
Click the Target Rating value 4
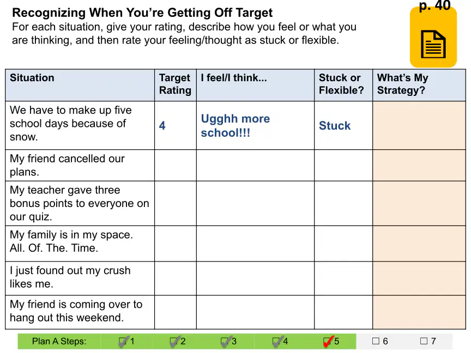162,125
